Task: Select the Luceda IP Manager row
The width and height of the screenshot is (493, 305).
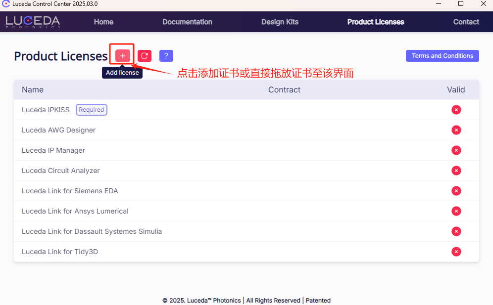Action: [246, 150]
